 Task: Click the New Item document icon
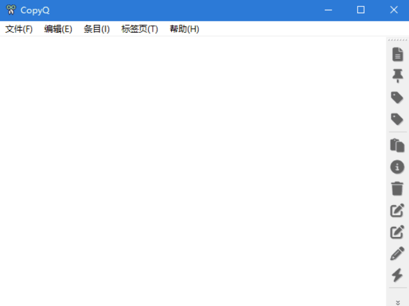pyautogui.click(x=397, y=54)
